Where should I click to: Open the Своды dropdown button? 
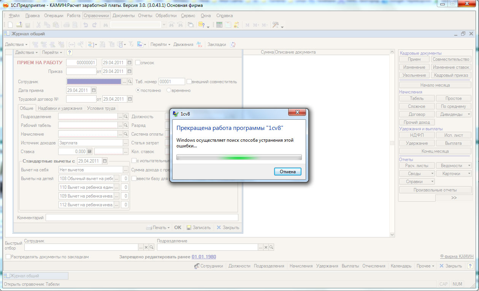tap(417, 174)
